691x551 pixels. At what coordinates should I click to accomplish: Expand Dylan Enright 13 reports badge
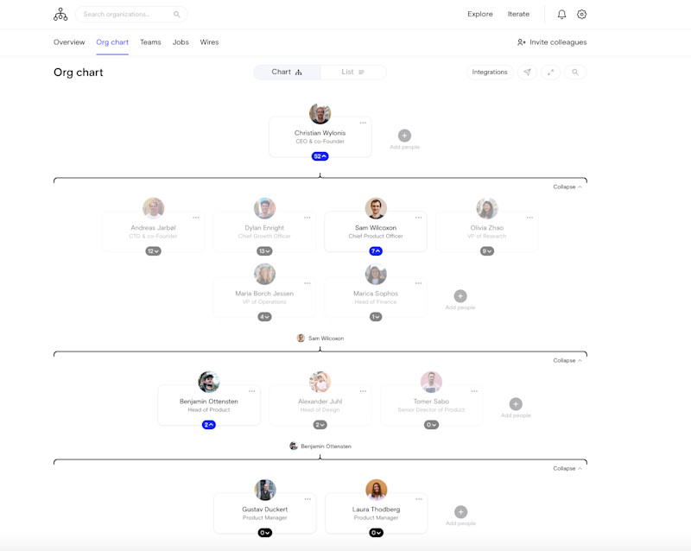pyautogui.click(x=264, y=251)
